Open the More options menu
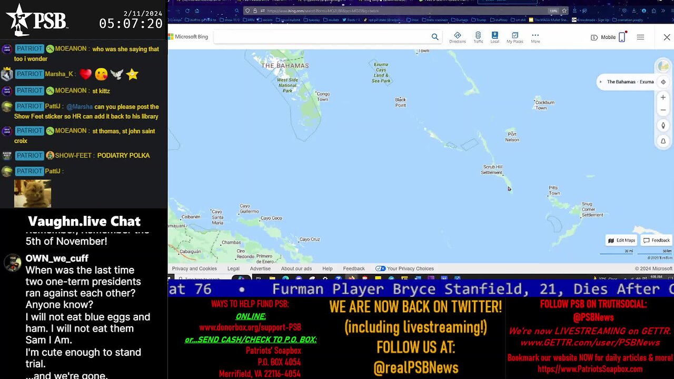The height and width of the screenshot is (379, 674). [x=535, y=37]
